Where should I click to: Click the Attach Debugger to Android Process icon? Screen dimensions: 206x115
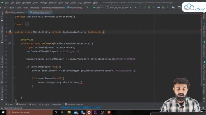(x=163, y=7)
